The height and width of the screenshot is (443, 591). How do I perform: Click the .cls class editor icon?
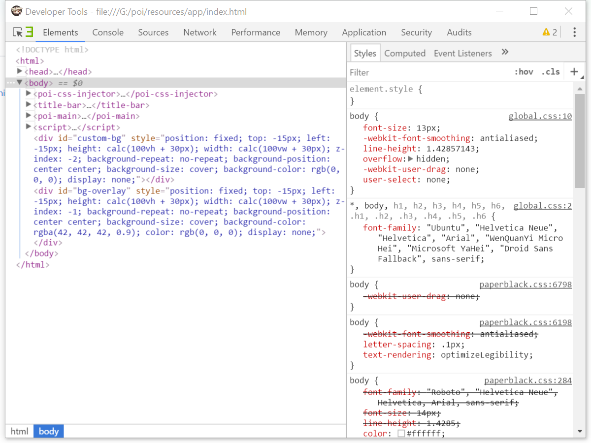click(550, 71)
